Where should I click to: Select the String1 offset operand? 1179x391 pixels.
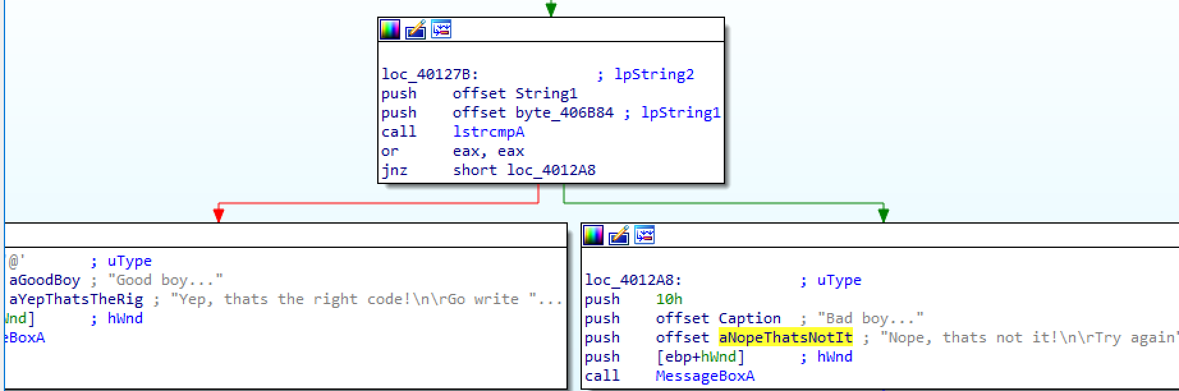[x=546, y=94]
